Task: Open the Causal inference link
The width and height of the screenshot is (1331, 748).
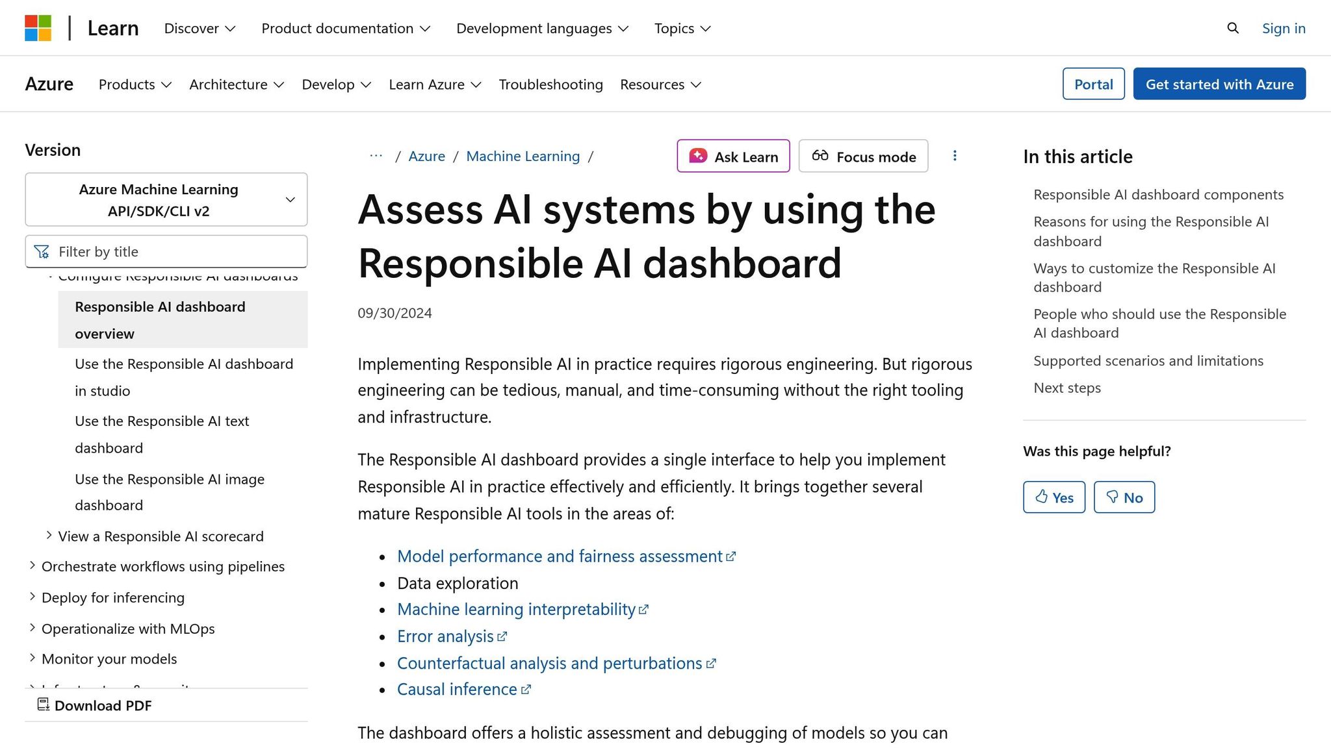Action: coord(457,688)
